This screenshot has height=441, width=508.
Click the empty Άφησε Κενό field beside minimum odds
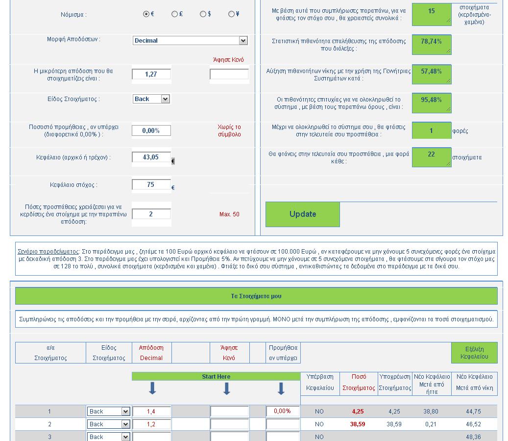(x=229, y=74)
